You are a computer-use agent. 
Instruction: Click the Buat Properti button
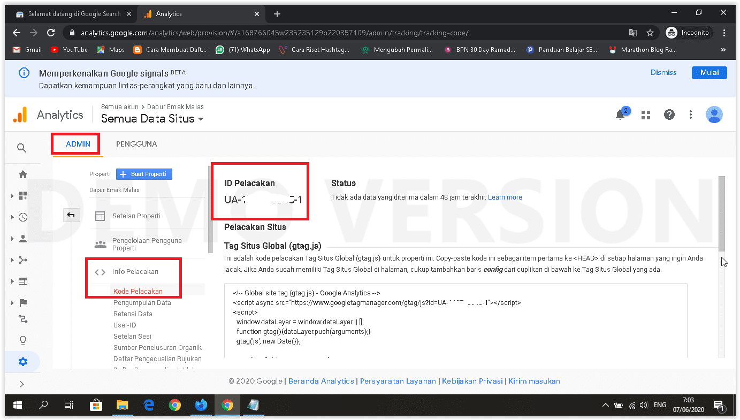[144, 174]
